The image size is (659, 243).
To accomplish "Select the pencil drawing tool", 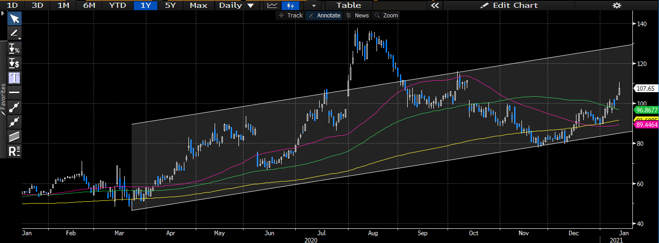I will 14,33.
